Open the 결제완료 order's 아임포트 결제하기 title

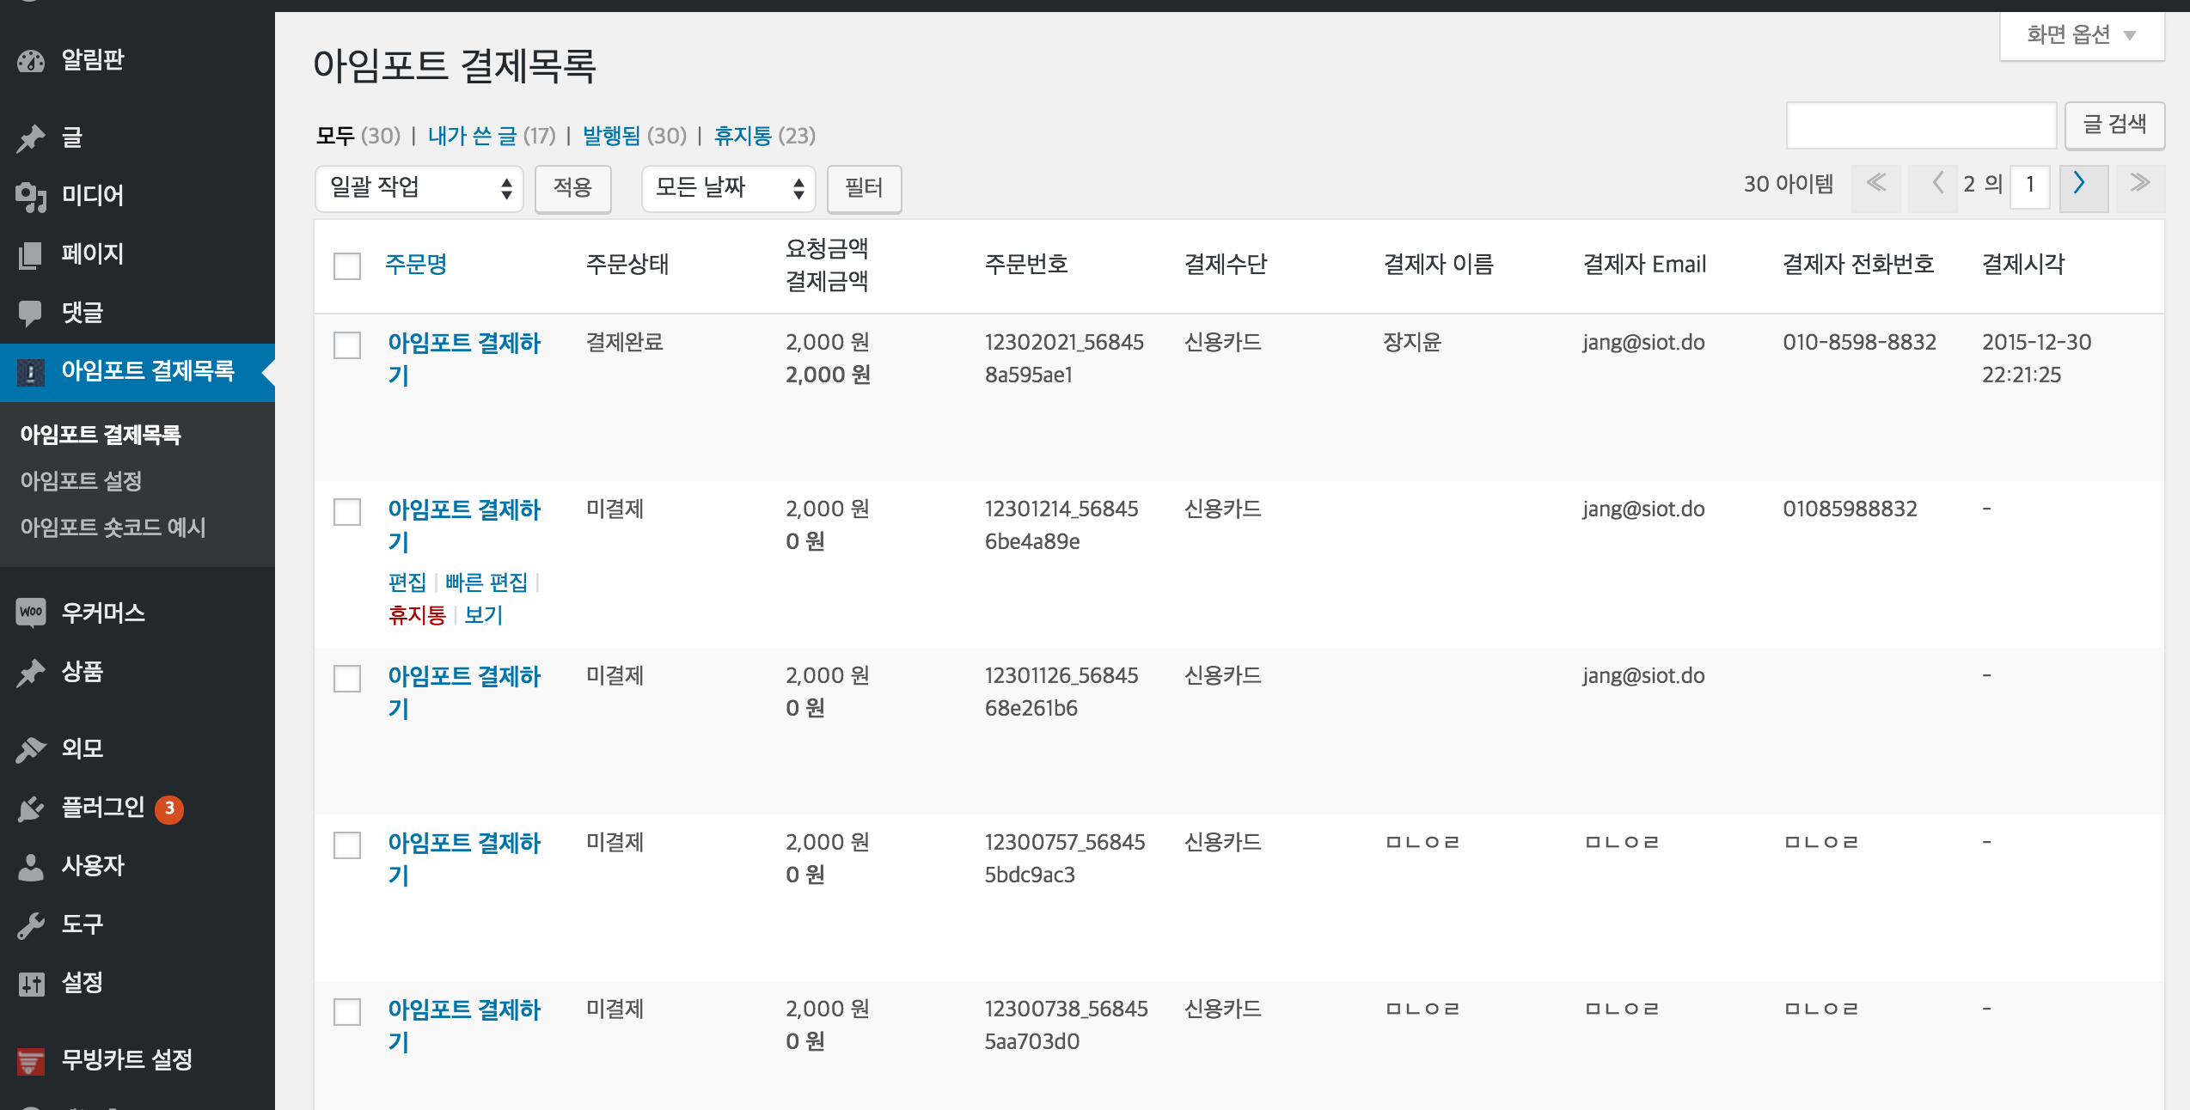click(464, 359)
